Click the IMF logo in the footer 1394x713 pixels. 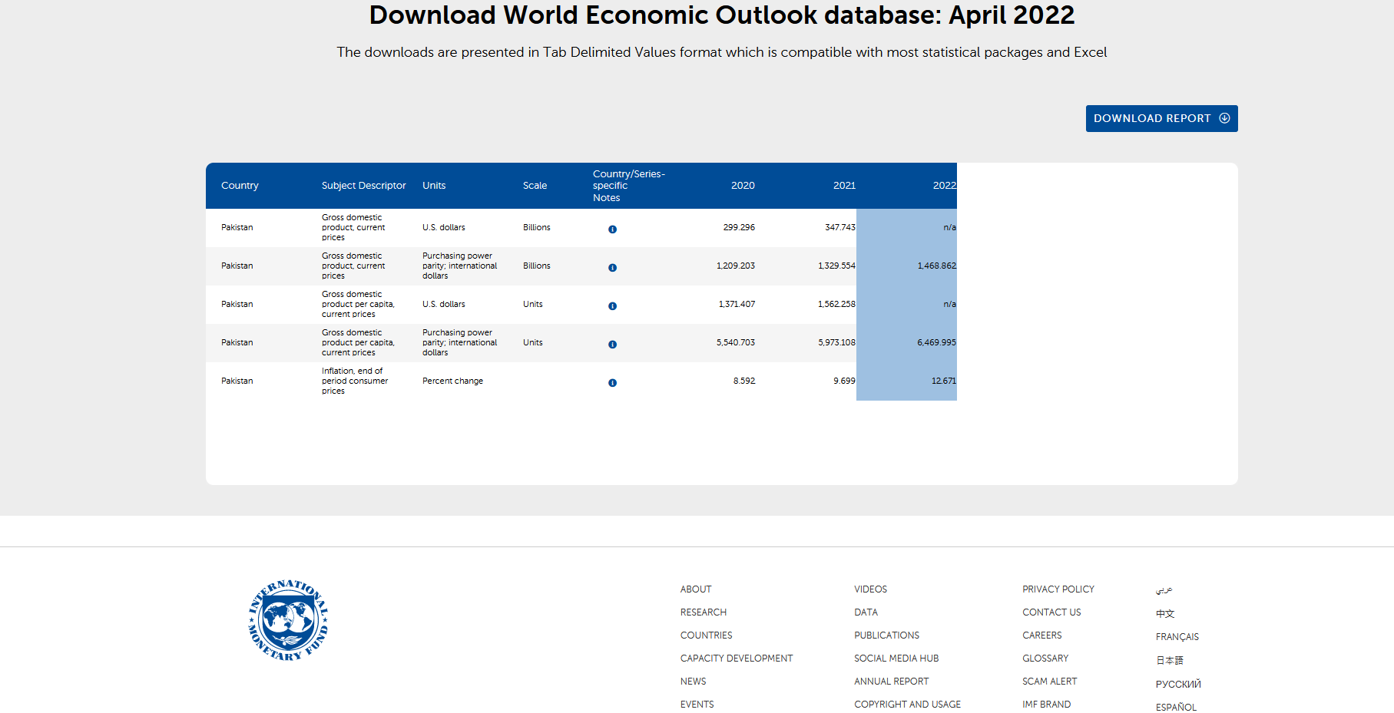pos(288,620)
